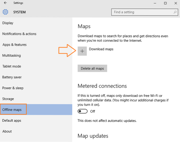The height and width of the screenshot is (142, 180).
Task: Show the About page
Action: (x=7, y=131)
